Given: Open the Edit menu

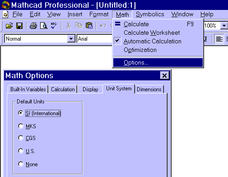Looking at the screenshot, I should tap(35, 14).
